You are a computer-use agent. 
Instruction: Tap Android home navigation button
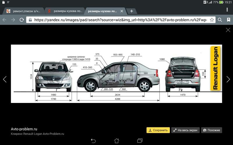116,141
